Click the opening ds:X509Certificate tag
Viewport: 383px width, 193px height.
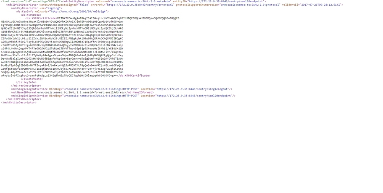(x=41, y=18)
